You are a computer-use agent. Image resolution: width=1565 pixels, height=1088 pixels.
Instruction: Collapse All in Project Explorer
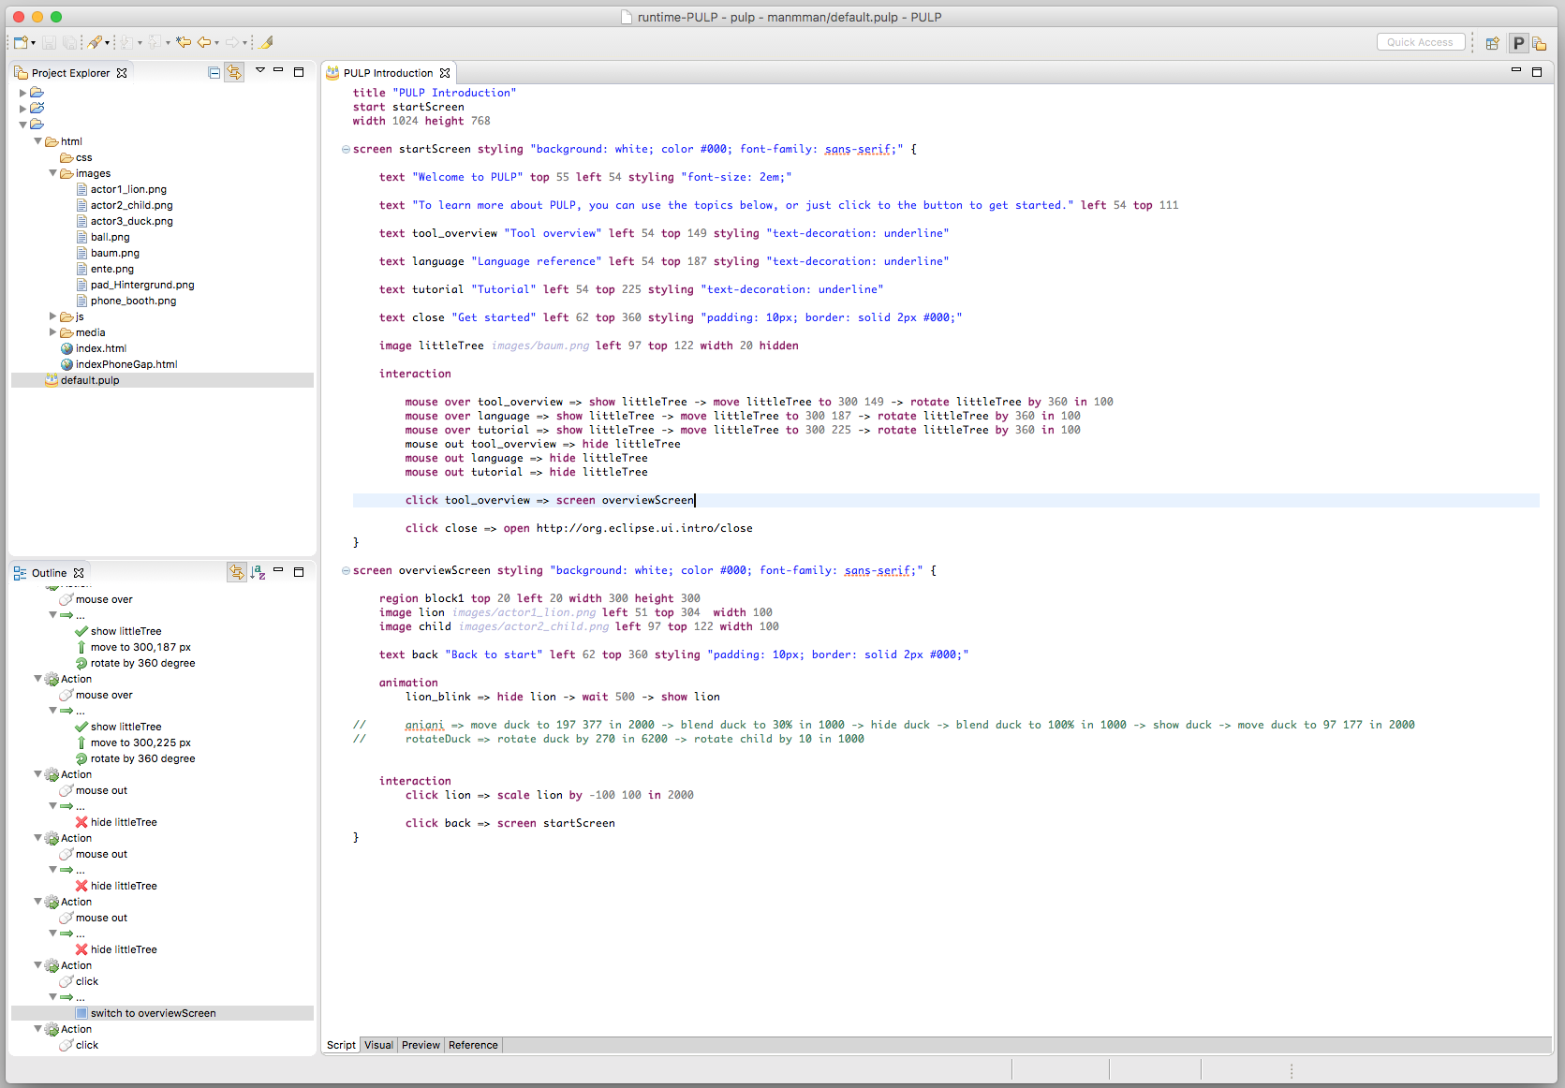coord(214,72)
